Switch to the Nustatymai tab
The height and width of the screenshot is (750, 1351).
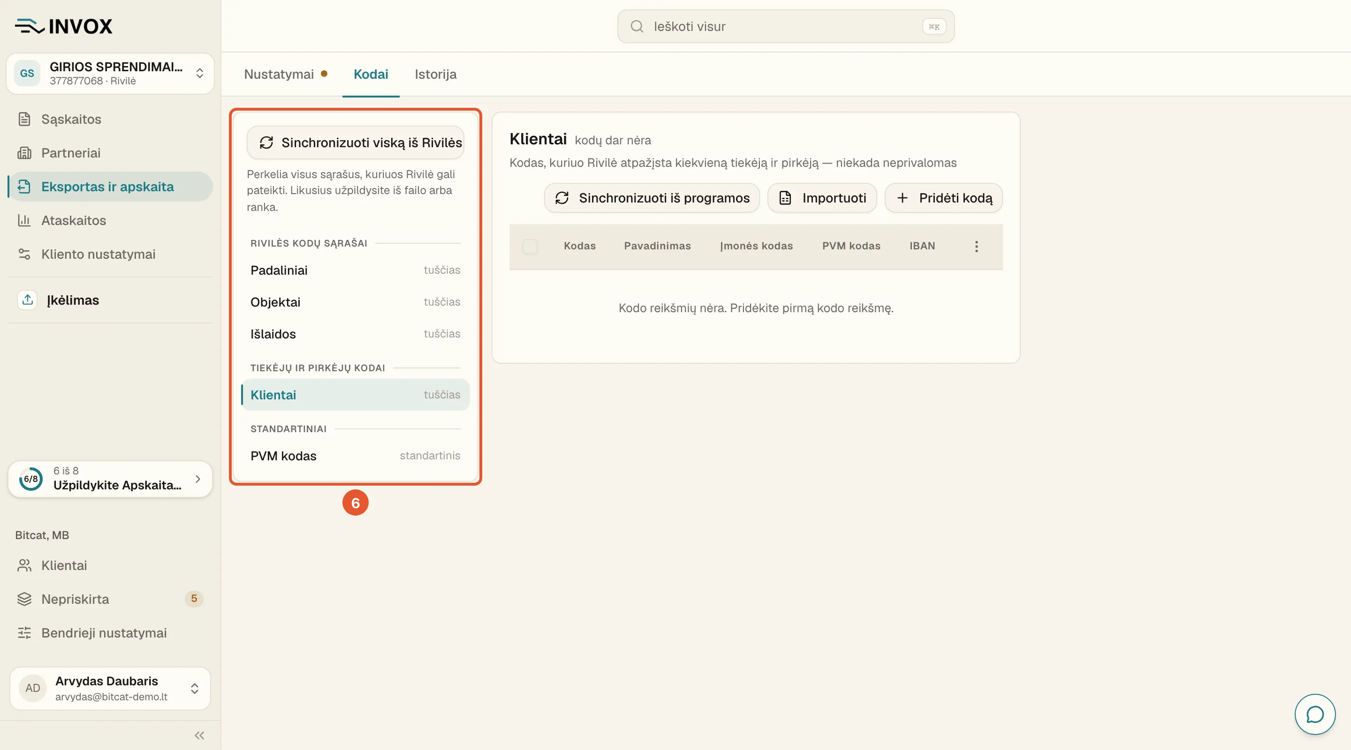tap(286, 75)
